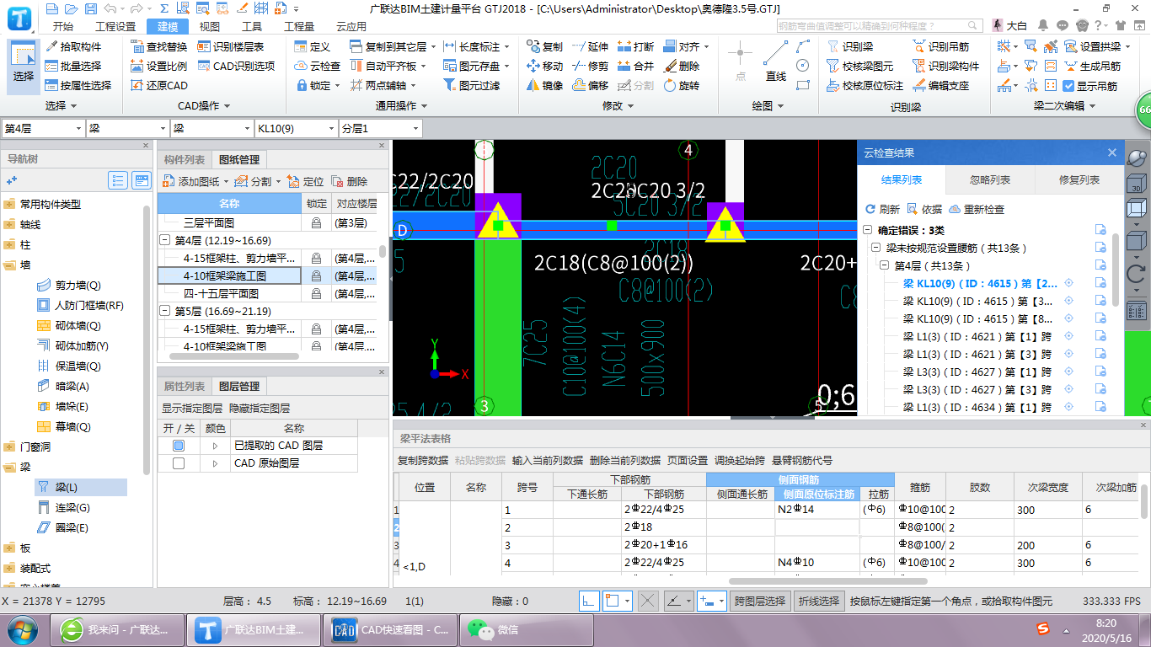Click 悬臂钢筋代号 button
The image size is (1151, 647).
pyautogui.click(x=802, y=460)
